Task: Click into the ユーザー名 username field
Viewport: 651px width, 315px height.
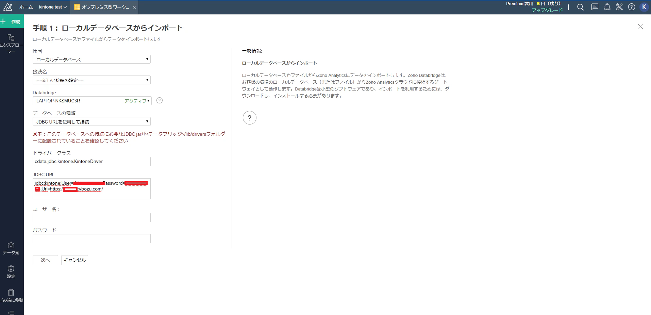Action: coord(91,217)
